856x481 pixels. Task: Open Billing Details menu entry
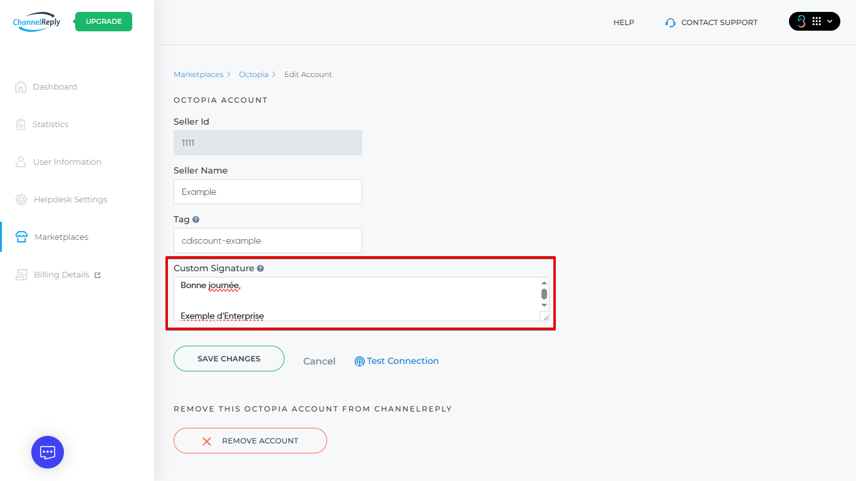point(61,274)
